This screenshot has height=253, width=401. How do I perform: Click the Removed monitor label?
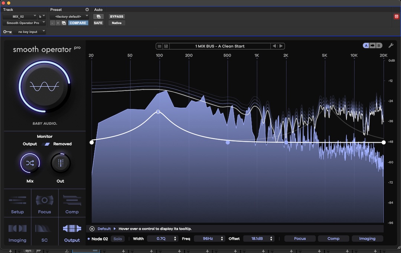[62, 144]
